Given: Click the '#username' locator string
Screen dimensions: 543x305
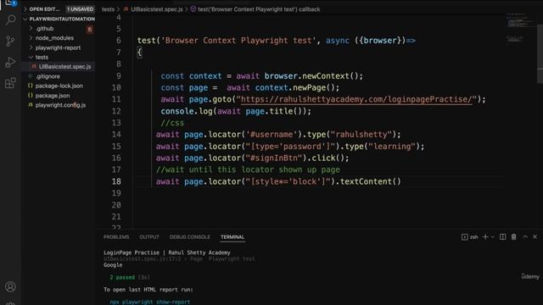Looking at the screenshot, I should pyautogui.click(x=271, y=135).
